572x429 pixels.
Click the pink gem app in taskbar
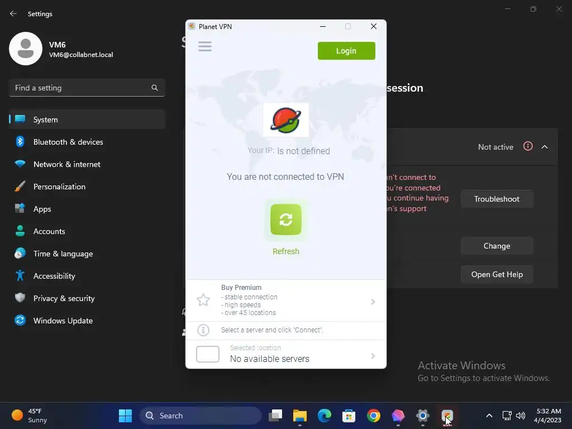pos(398,416)
